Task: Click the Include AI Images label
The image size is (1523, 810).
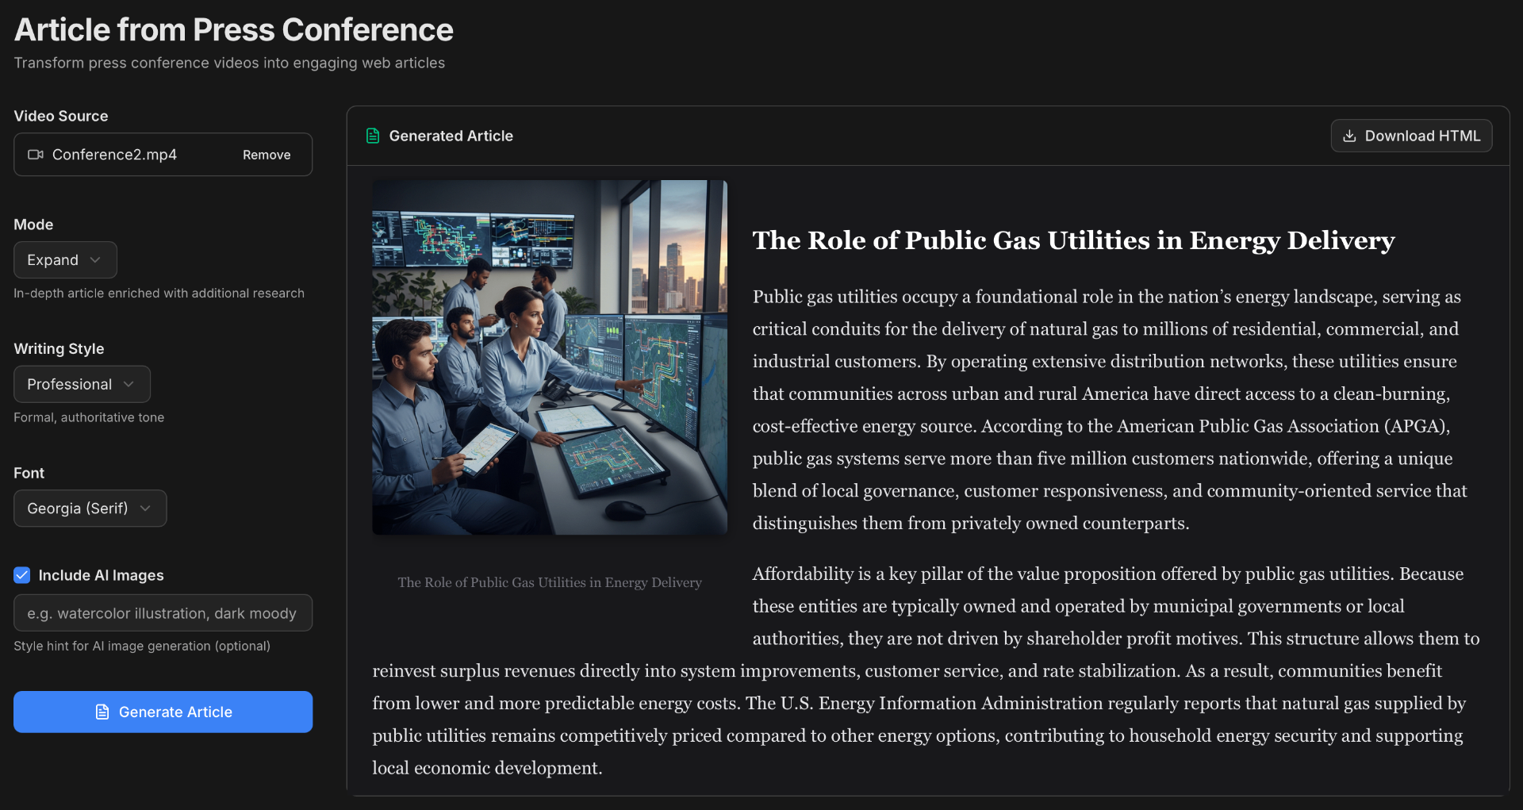Action: click(101, 575)
